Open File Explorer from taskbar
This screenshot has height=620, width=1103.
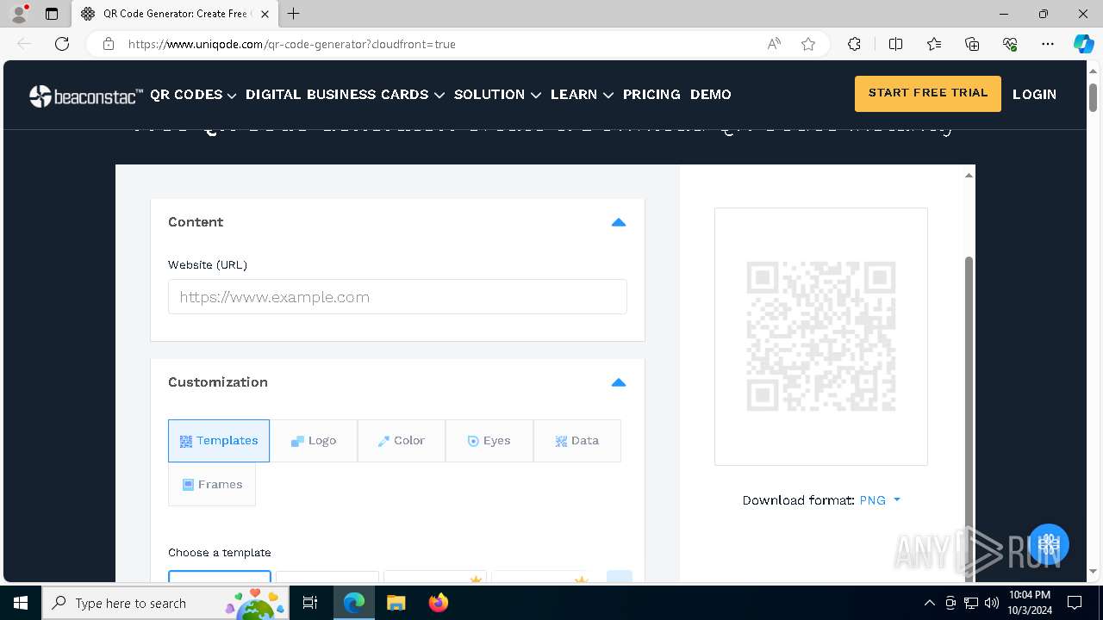[x=396, y=603]
